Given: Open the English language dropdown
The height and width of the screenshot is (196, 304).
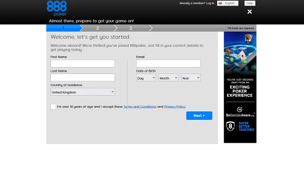Looking at the screenshot, I should pyautogui.click(x=228, y=3).
